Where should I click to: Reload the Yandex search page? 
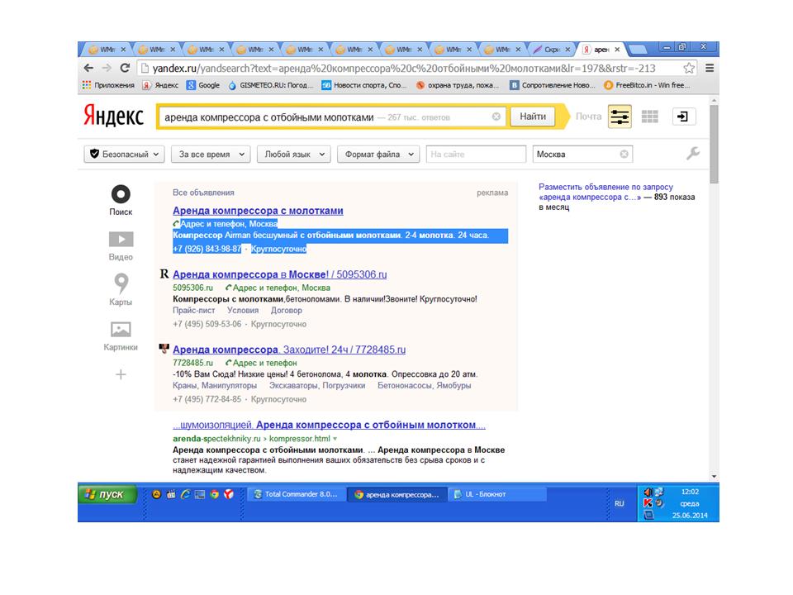(125, 68)
